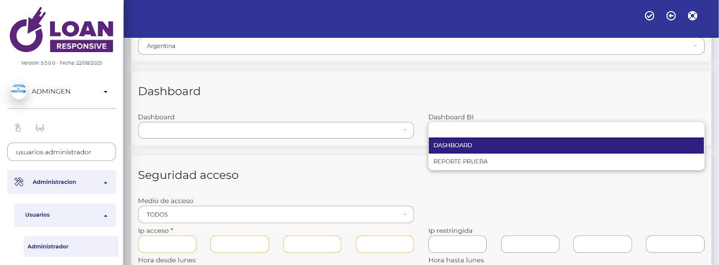
Task: Click the sidebar menu search field
Action: click(62, 152)
